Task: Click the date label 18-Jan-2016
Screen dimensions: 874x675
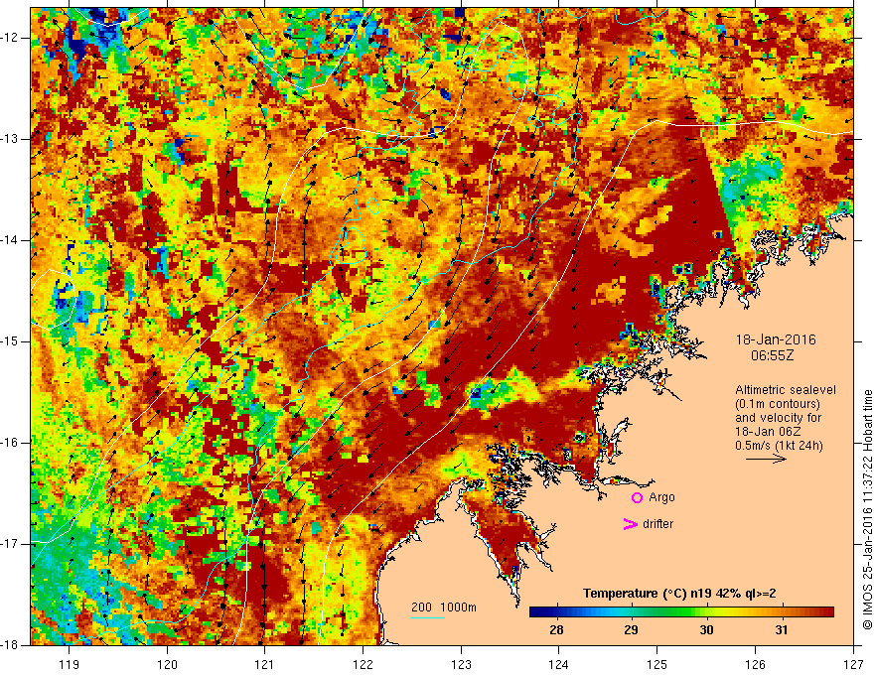Action: [x=776, y=339]
